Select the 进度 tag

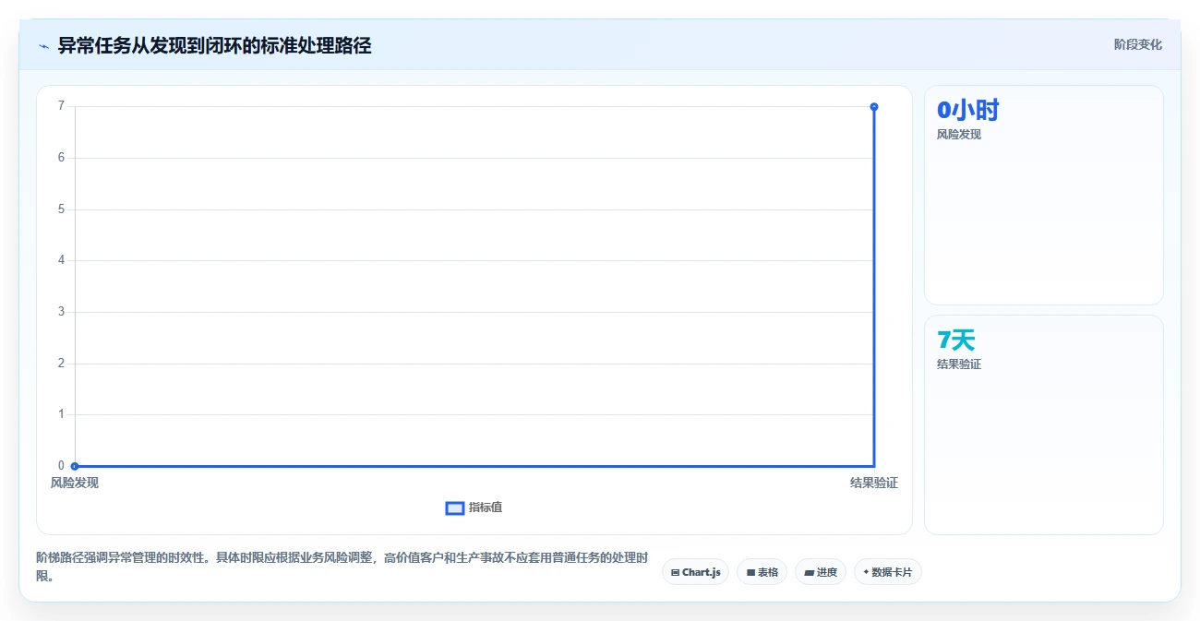(x=821, y=572)
